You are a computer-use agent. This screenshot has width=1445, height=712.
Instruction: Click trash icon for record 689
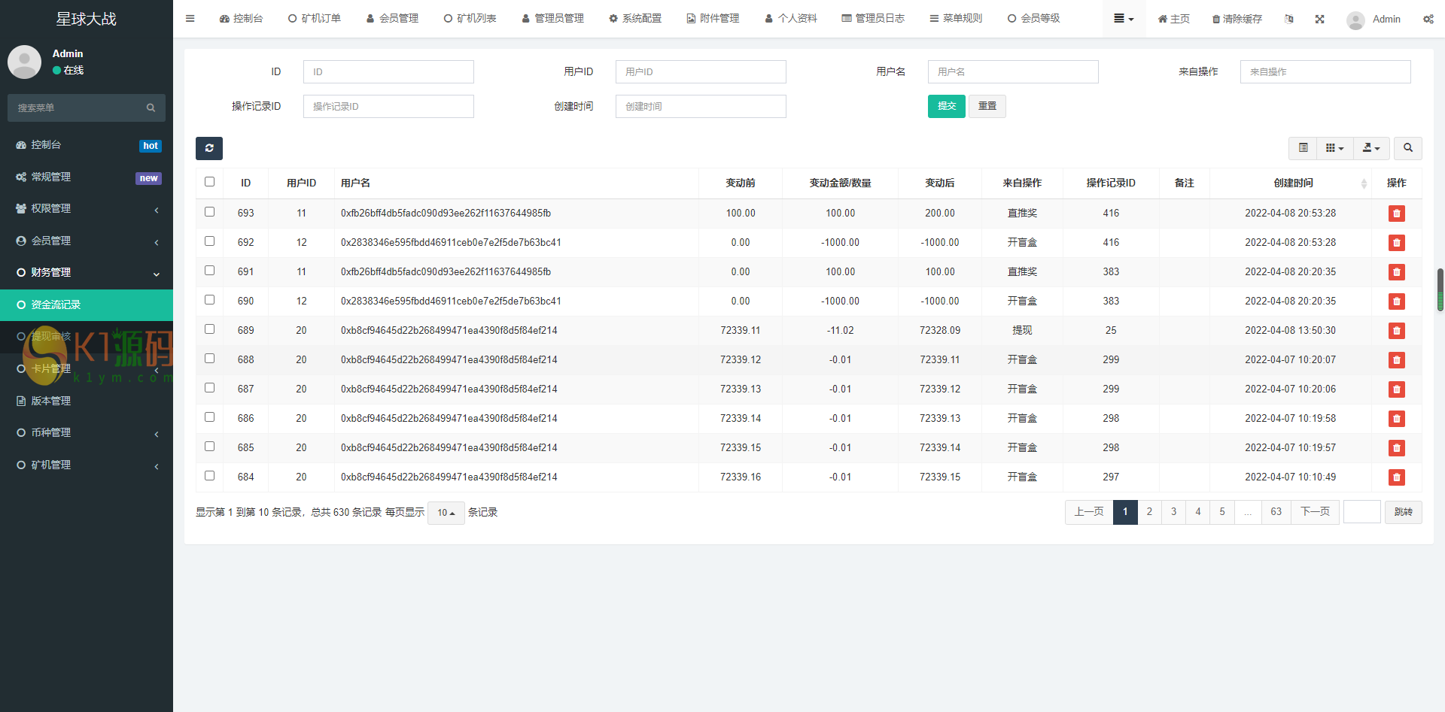(x=1396, y=331)
